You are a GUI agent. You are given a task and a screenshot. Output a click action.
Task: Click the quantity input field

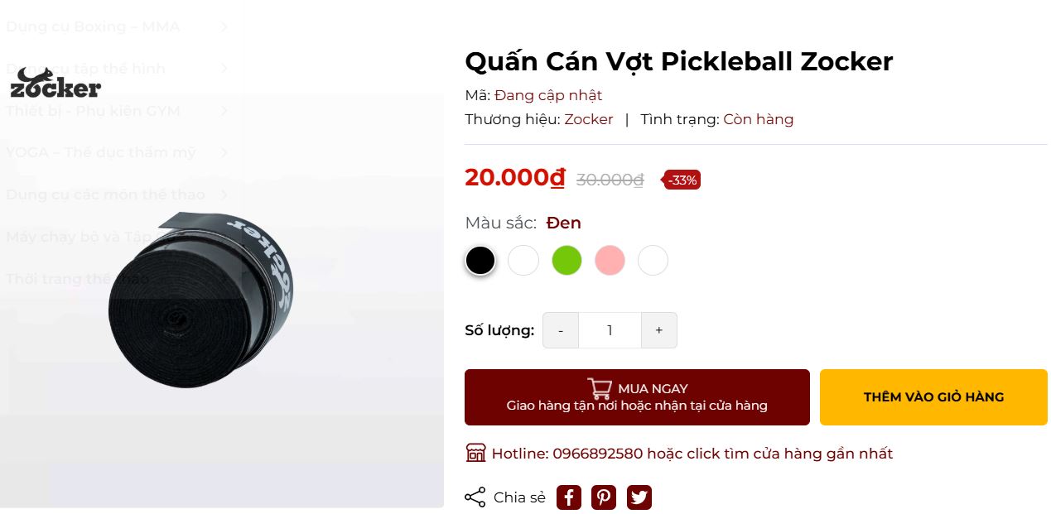[x=610, y=330]
